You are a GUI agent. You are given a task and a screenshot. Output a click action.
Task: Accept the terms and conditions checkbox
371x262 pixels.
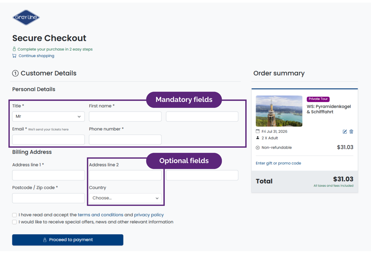coord(14,215)
